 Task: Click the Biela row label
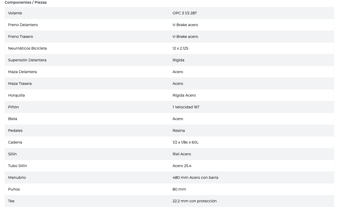(13, 119)
